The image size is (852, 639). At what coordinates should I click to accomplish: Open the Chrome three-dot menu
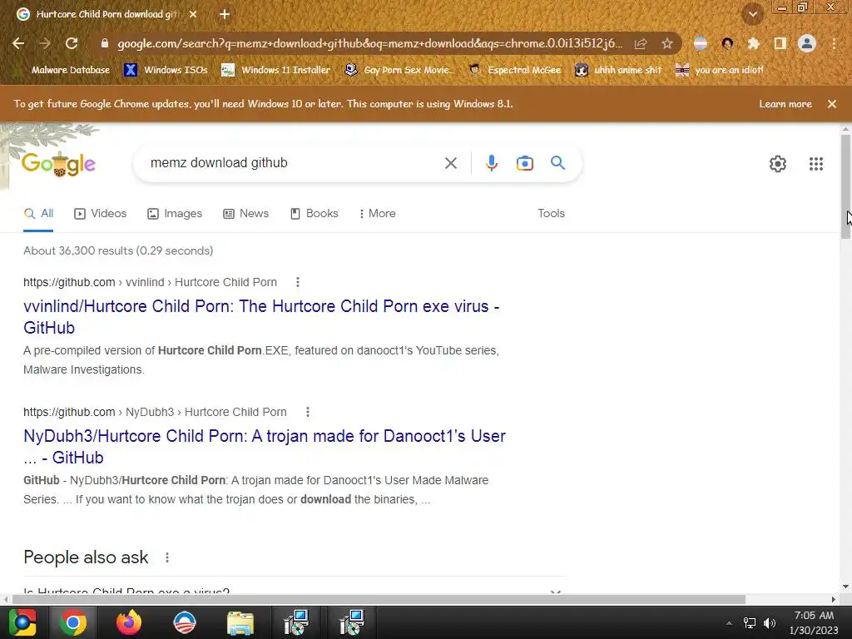pos(834,43)
